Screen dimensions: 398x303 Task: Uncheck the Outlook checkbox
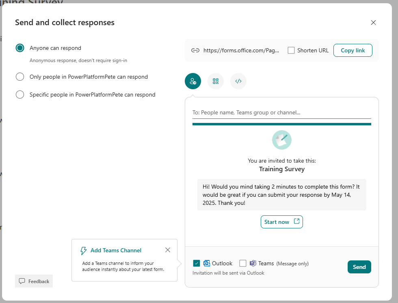[x=197, y=263]
